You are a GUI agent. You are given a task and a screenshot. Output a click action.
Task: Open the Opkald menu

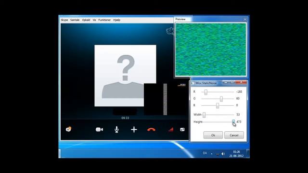pyautogui.click(x=86, y=20)
